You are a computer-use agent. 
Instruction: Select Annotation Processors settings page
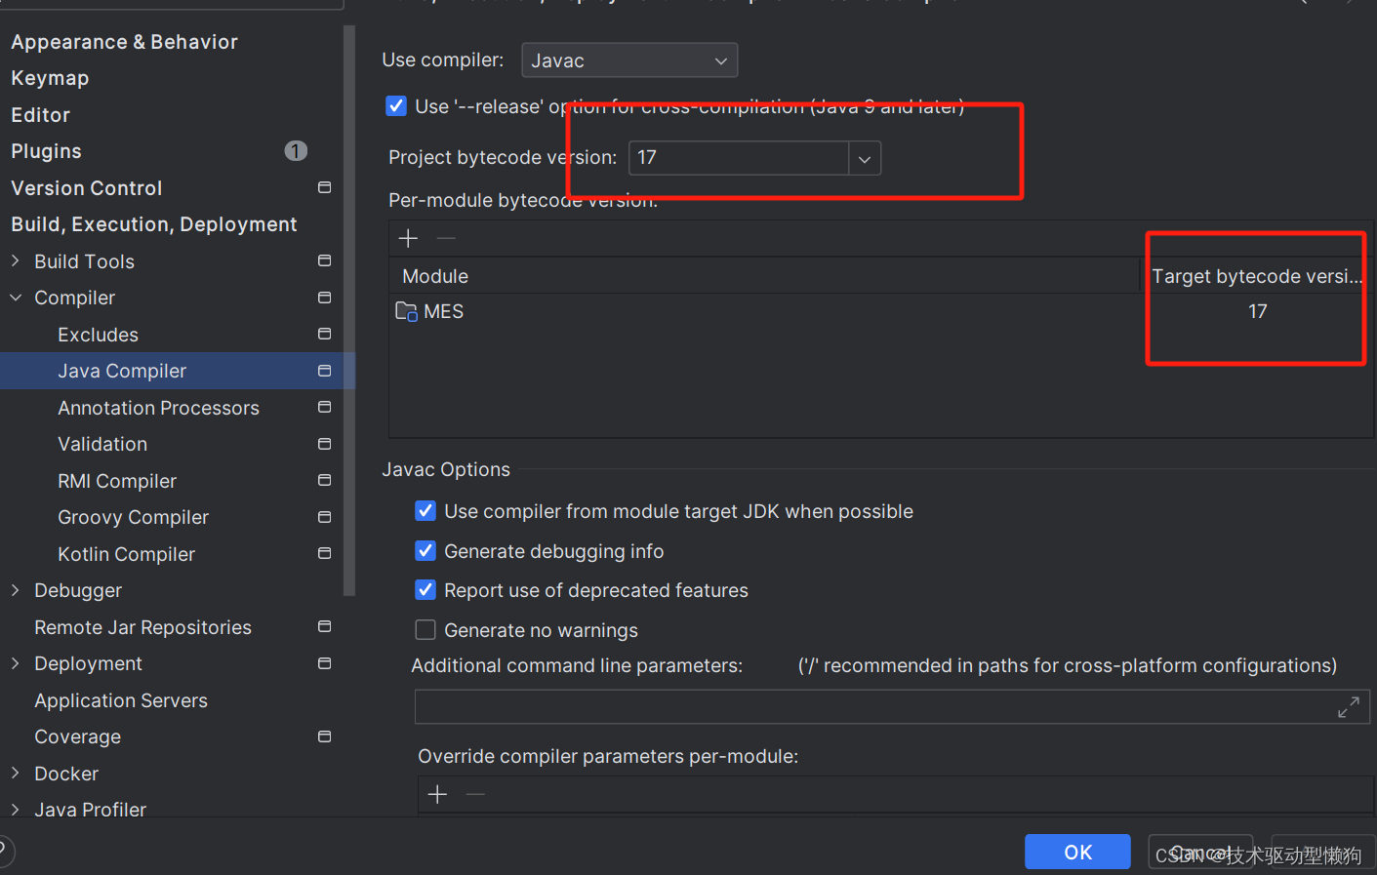(158, 408)
